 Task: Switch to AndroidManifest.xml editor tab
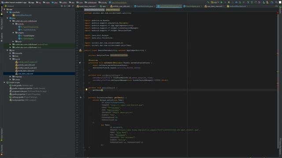pos(237,6)
